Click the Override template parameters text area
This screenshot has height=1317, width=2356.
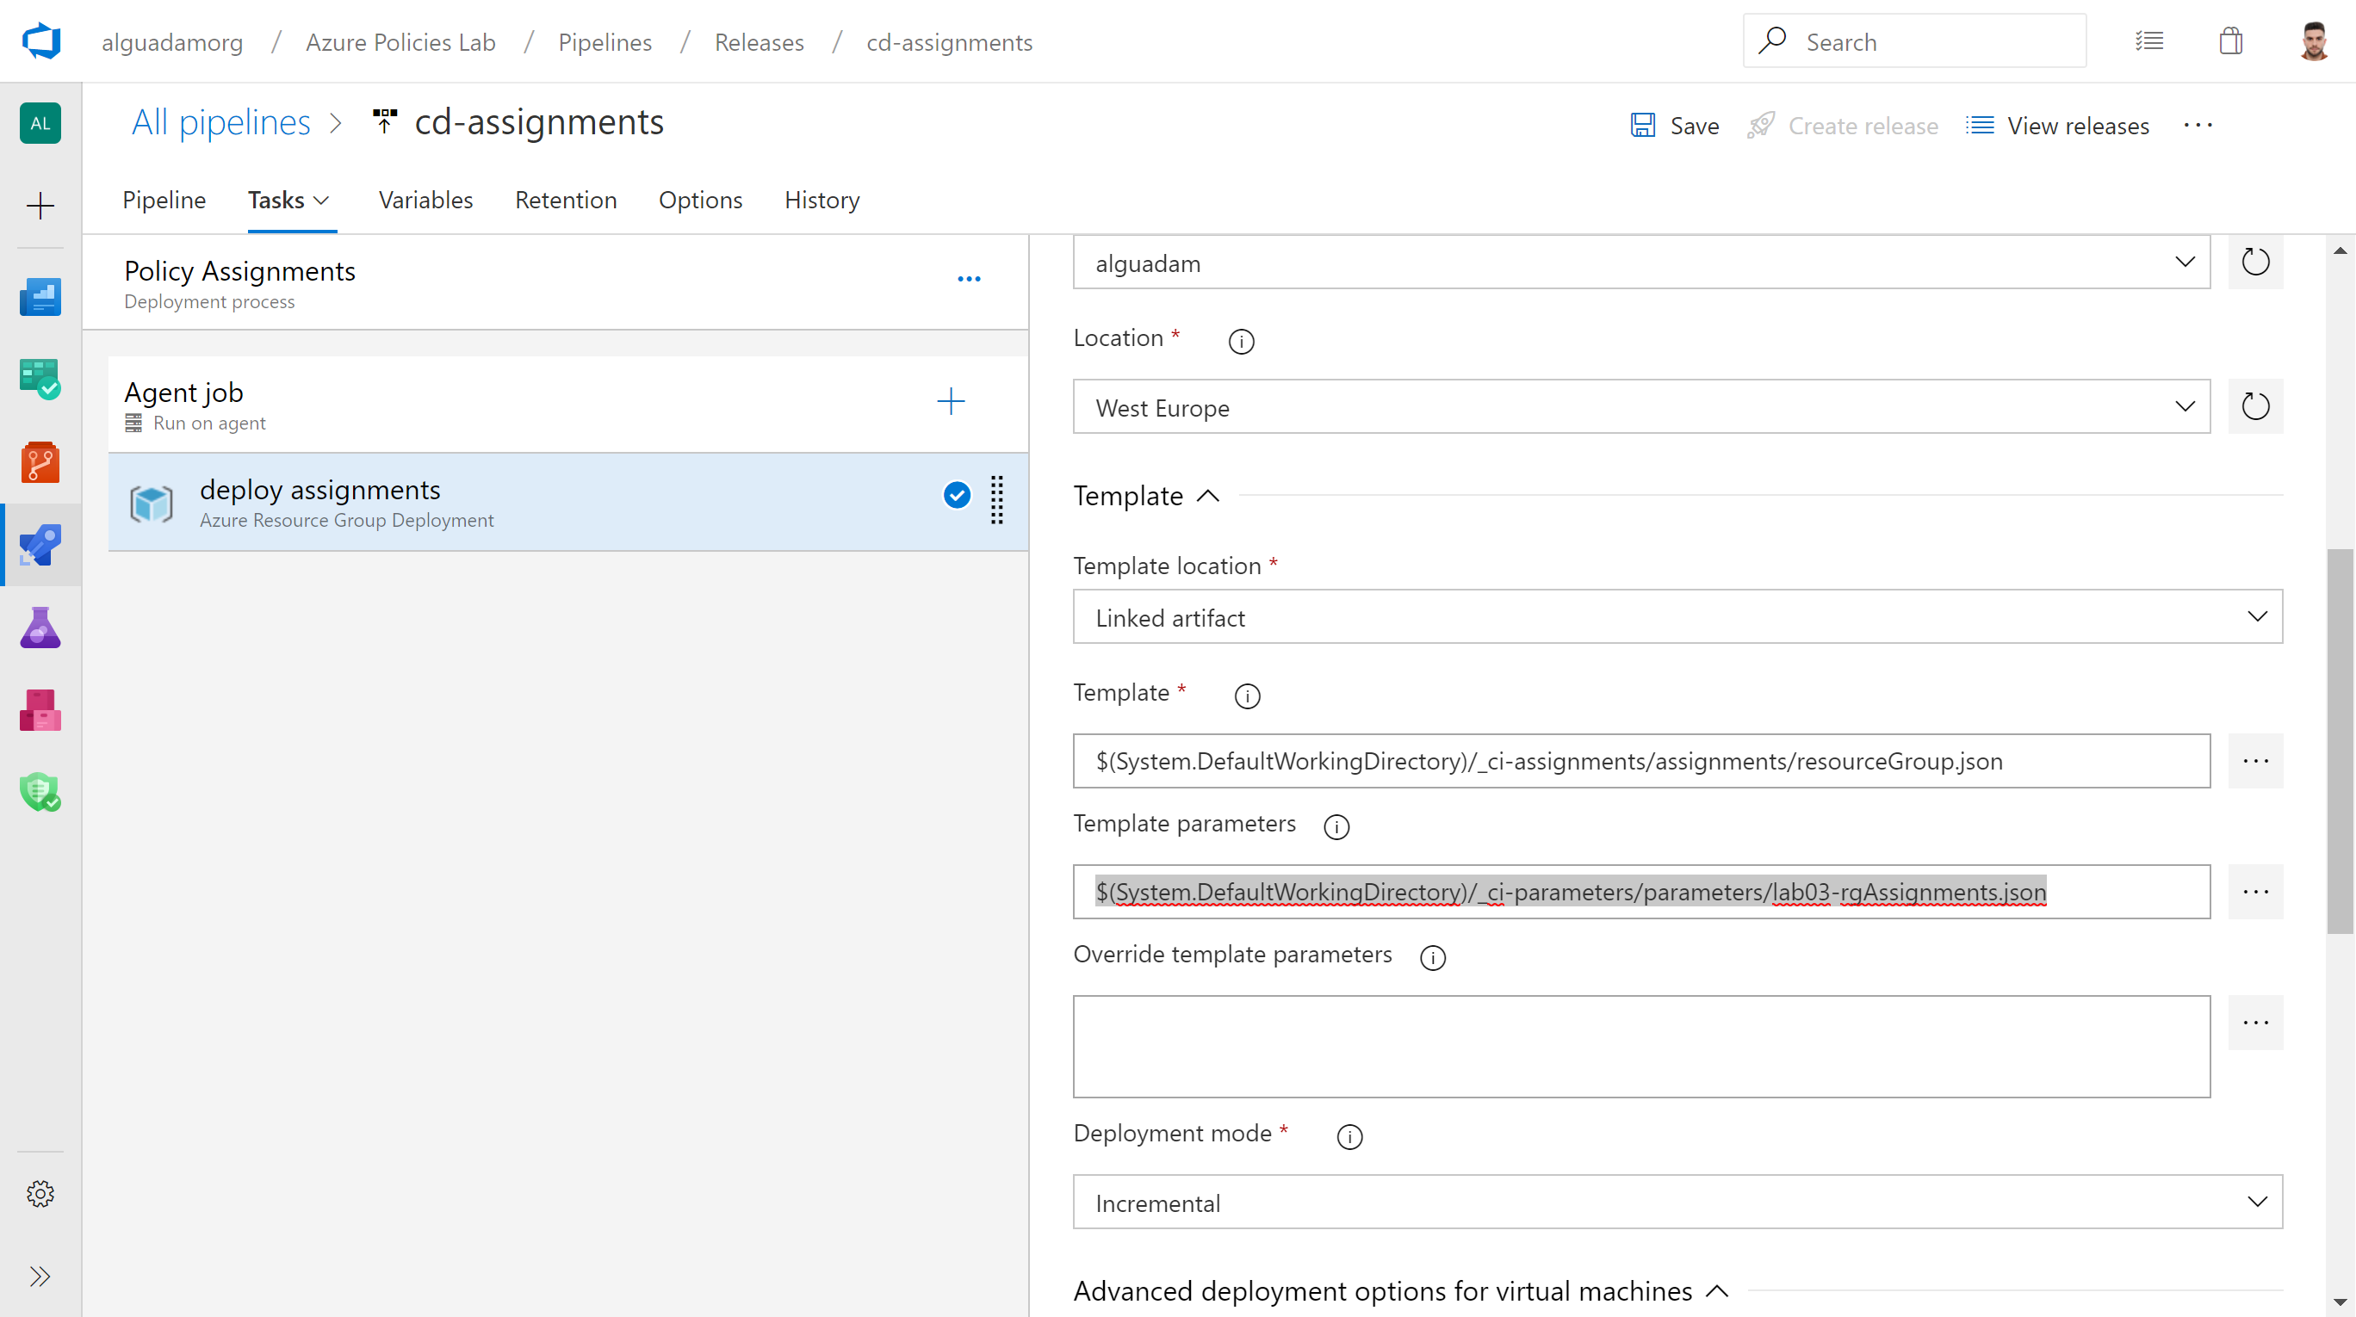click(1641, 1047)
